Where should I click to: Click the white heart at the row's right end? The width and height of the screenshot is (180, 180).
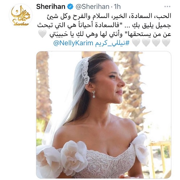166,43
